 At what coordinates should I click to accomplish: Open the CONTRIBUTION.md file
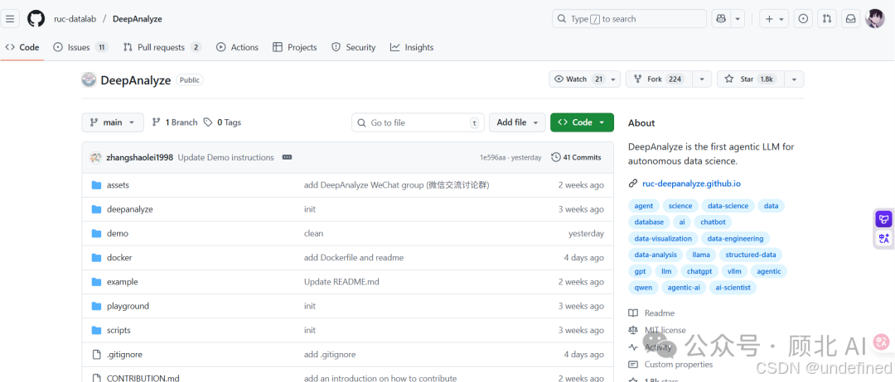(x=143, y=378)
